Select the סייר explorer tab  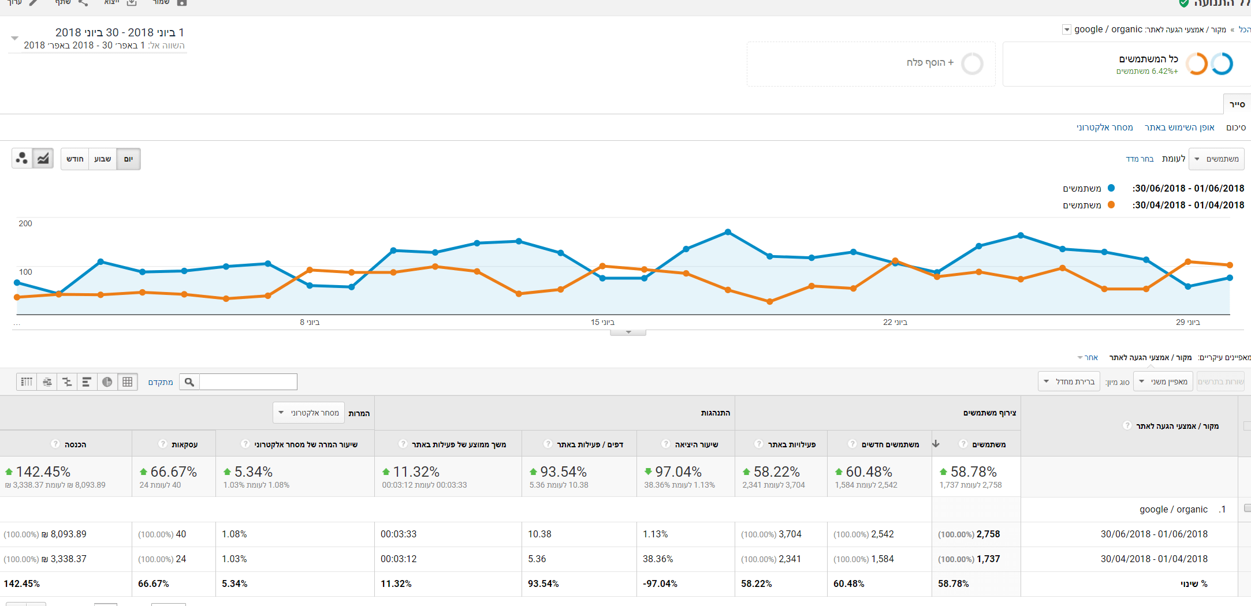coord(1237,104)
